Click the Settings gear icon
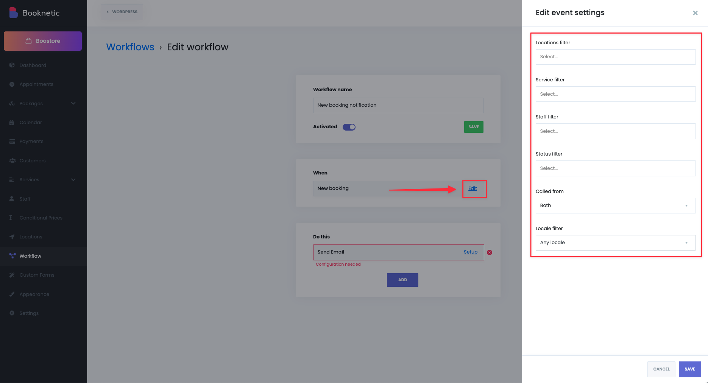The height and width of the screenshot is (383, 708). (12, 313)
